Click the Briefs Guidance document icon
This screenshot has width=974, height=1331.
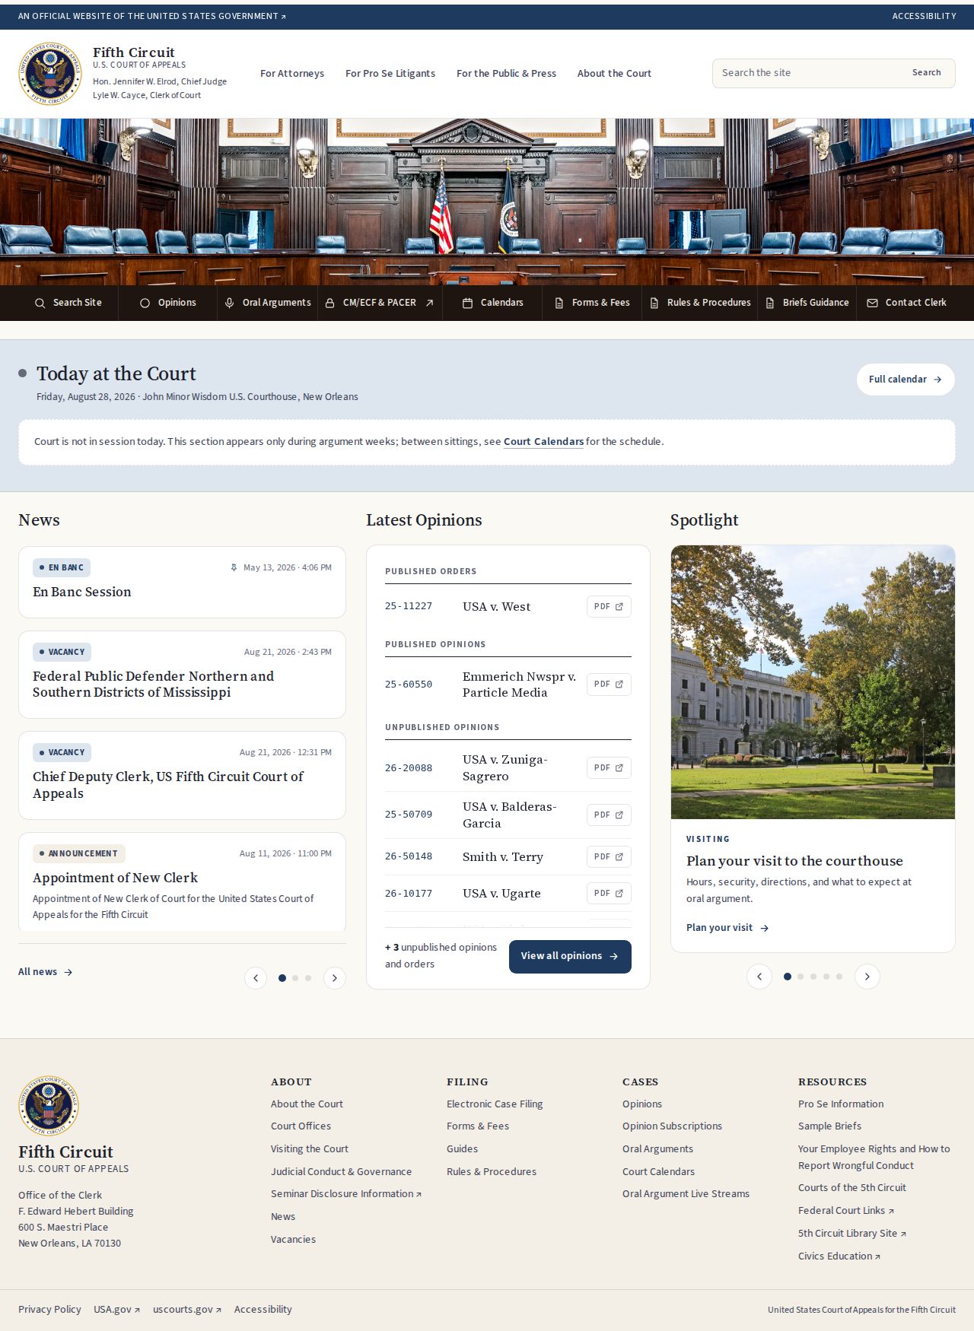[769, 303]
